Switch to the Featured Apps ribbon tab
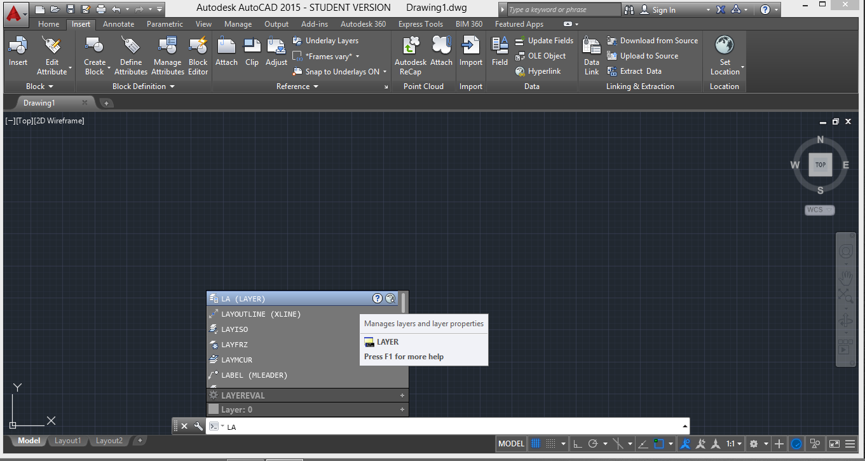 click(x=519, y=24)
